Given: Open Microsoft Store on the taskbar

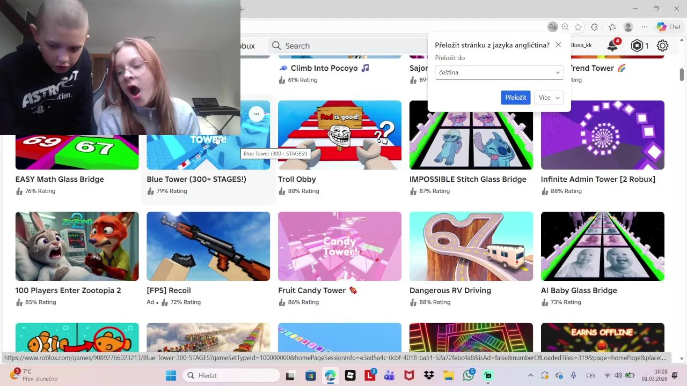Looking at the screenshot, I should click(310, 375).
